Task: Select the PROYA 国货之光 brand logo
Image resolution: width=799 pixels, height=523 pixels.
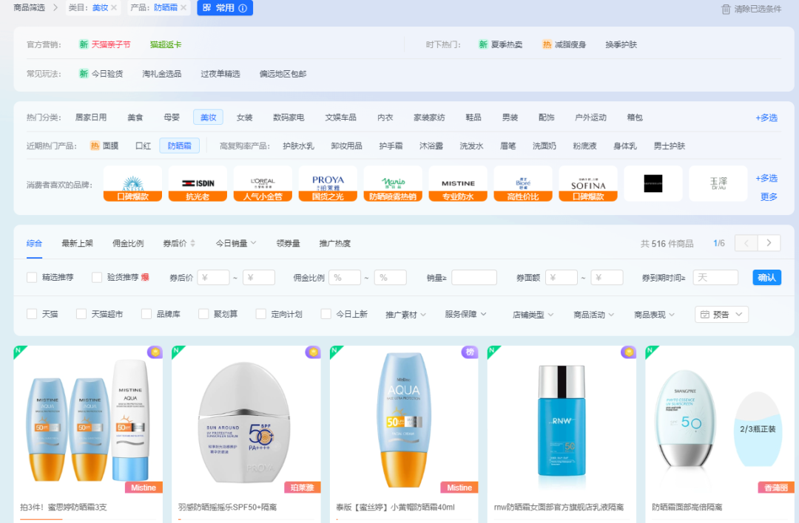Action: (328, 183)
